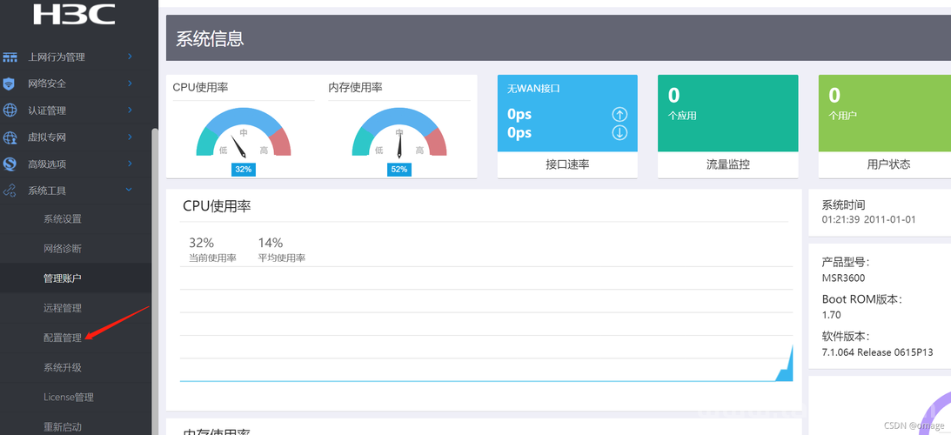Collapse the 系统工具 chevron

[129, 190]
